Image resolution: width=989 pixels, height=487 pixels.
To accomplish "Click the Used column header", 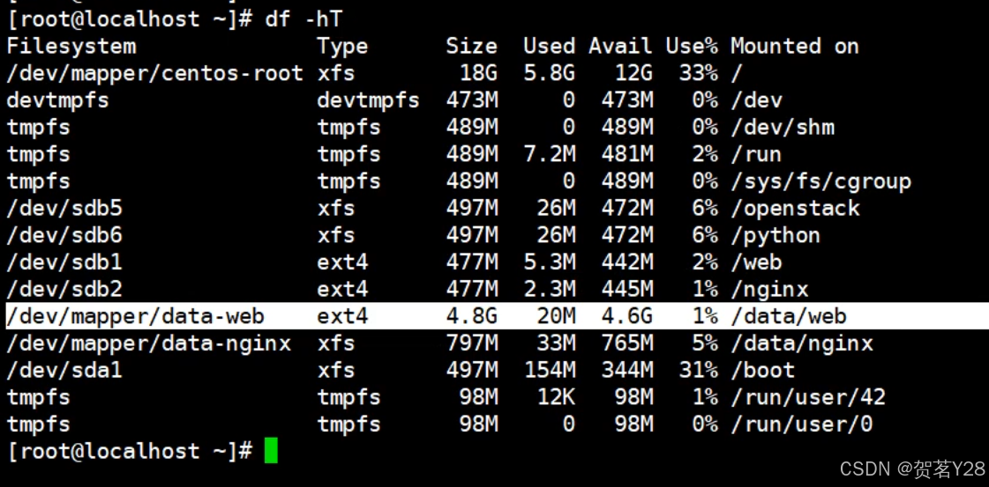I will (x=550, y=47).
